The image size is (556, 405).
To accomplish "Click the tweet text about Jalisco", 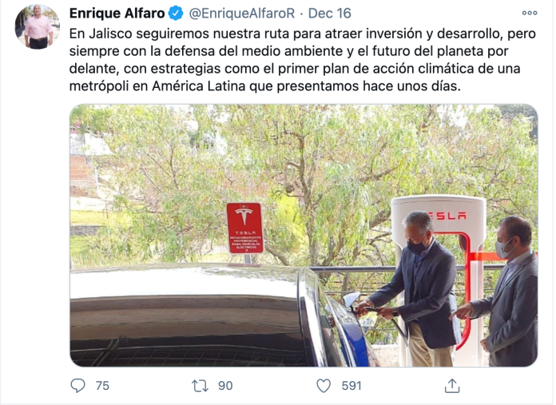I will tap(303, 60).
